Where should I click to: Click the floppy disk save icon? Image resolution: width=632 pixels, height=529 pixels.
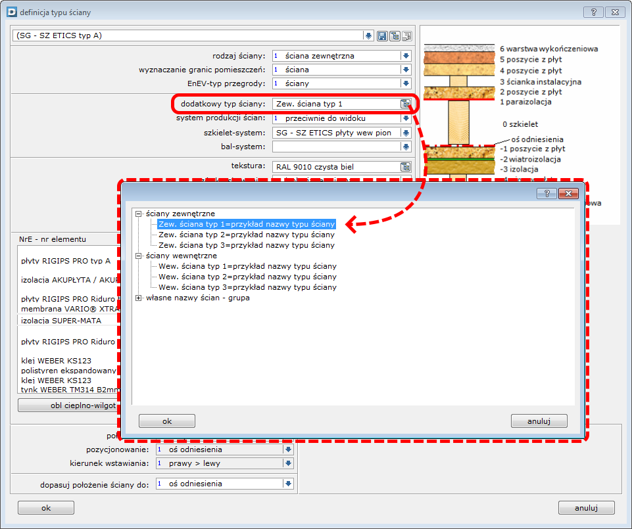[x=382, y=35]
